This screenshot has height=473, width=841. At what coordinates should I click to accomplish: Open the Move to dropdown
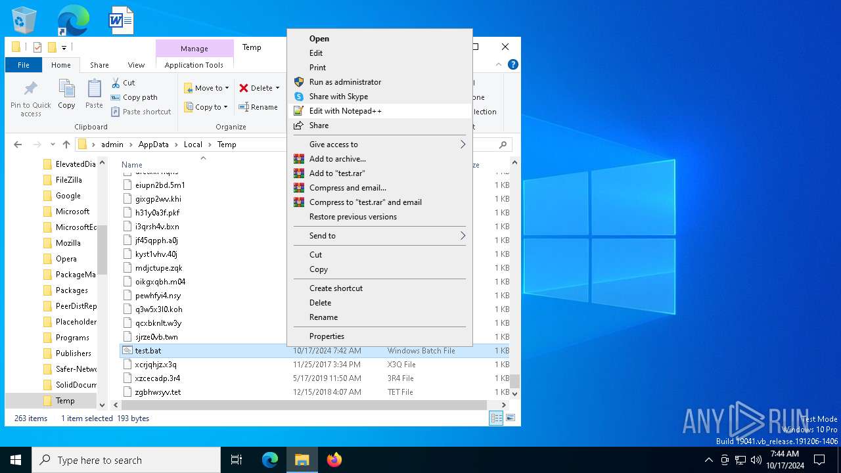click(206, 88)
